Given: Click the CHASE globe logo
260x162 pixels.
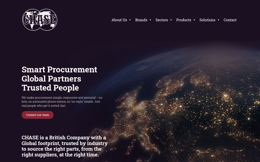Looking at the screenshot, I should point(40,20).
